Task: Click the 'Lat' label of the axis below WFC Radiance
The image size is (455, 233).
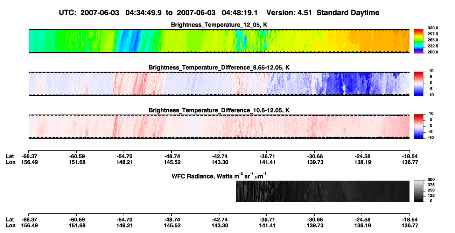Action: click(x=10, y=220)
